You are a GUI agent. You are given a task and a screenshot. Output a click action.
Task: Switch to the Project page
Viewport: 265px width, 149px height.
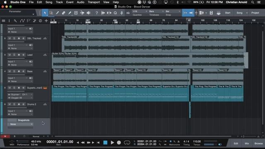coord(255,13)
